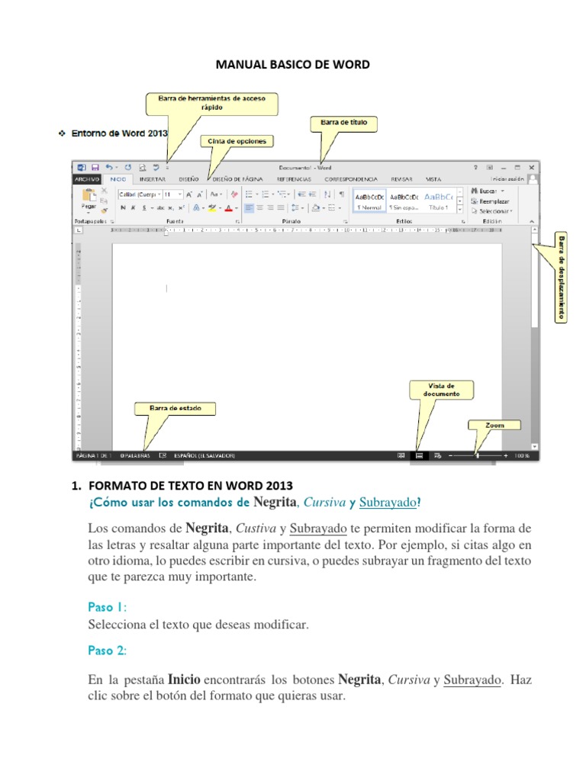This screenshot has width=586, height=781.
Task: Click the red font color button
Action: pos(229,208)
